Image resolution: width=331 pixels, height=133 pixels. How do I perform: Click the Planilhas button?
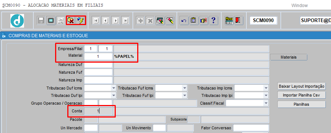(x=301, y=104)
